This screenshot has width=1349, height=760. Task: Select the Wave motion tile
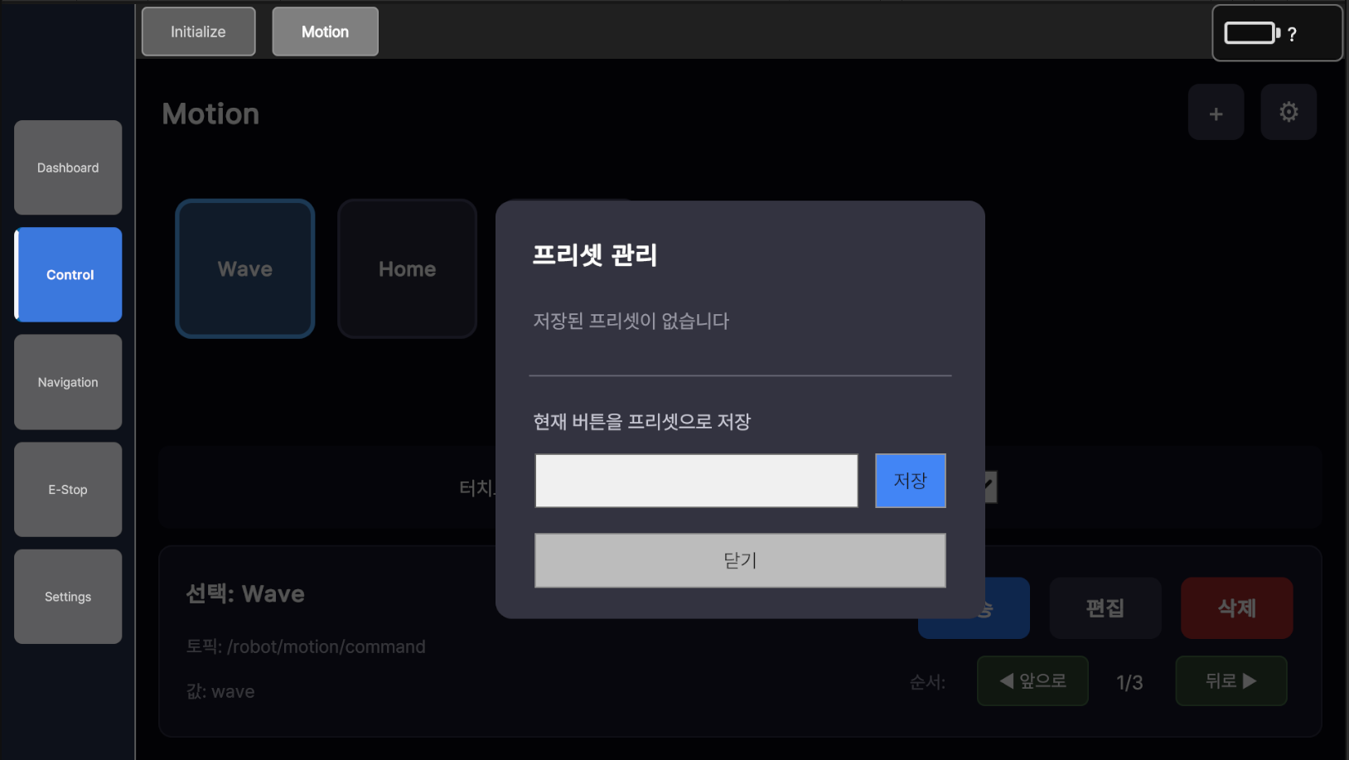(x=245, y=269)
